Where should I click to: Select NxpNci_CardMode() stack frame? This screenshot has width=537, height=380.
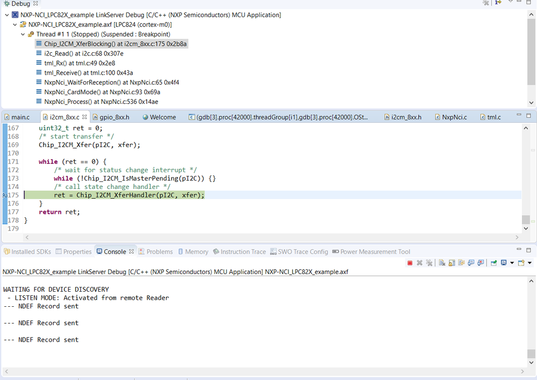tap(98, 92)
